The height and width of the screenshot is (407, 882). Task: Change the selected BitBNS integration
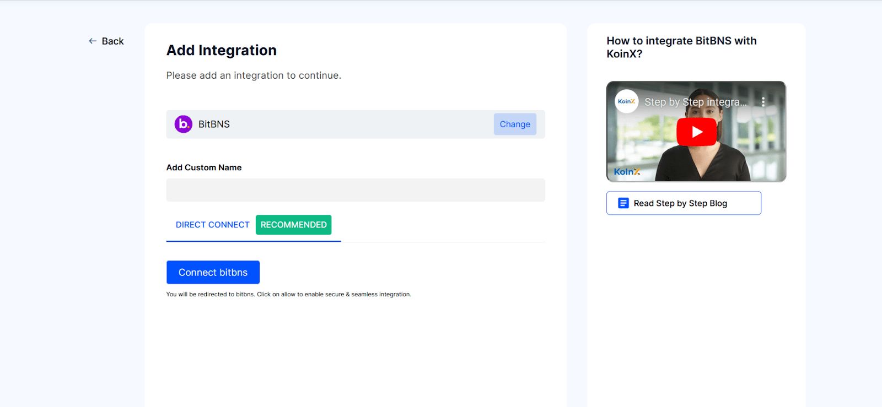point(515,124)
